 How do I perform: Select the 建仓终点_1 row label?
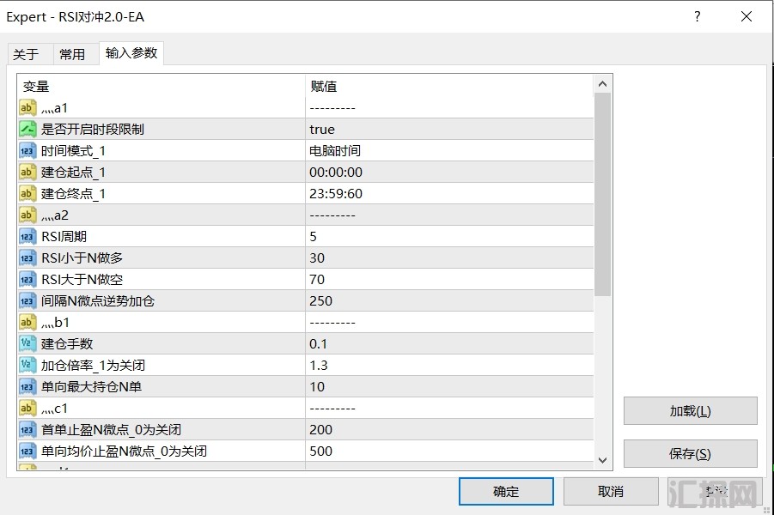[73, 193]
